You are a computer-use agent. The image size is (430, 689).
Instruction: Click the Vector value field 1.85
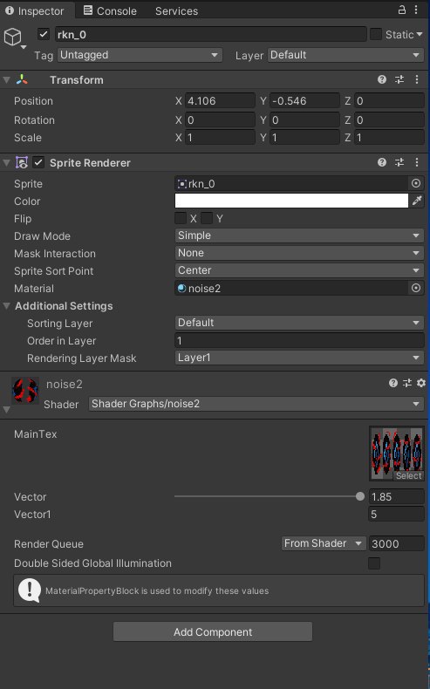(x=396, y=496)
